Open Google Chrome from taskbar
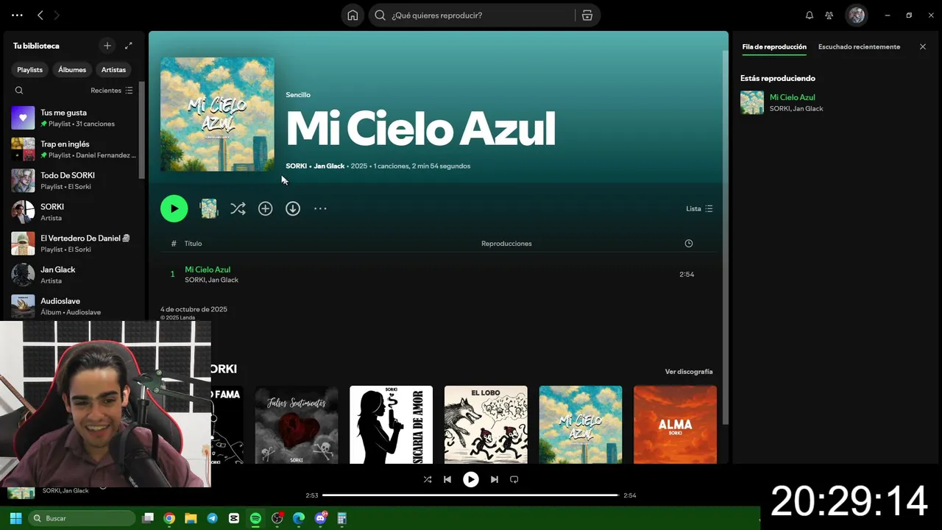Image resolution: width=942 pixels, height=530 pixels. point(169,518)
